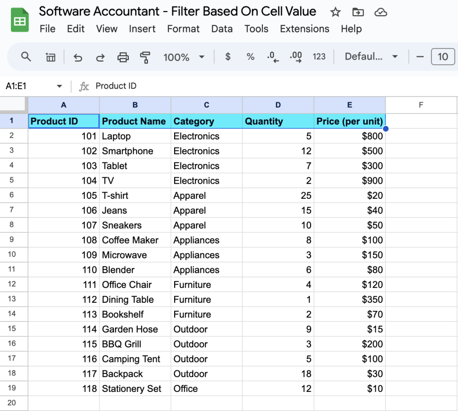Increase decimal places
Image resolution: width=458 pixels, height=411 pixels.
[x=296, y=57]
